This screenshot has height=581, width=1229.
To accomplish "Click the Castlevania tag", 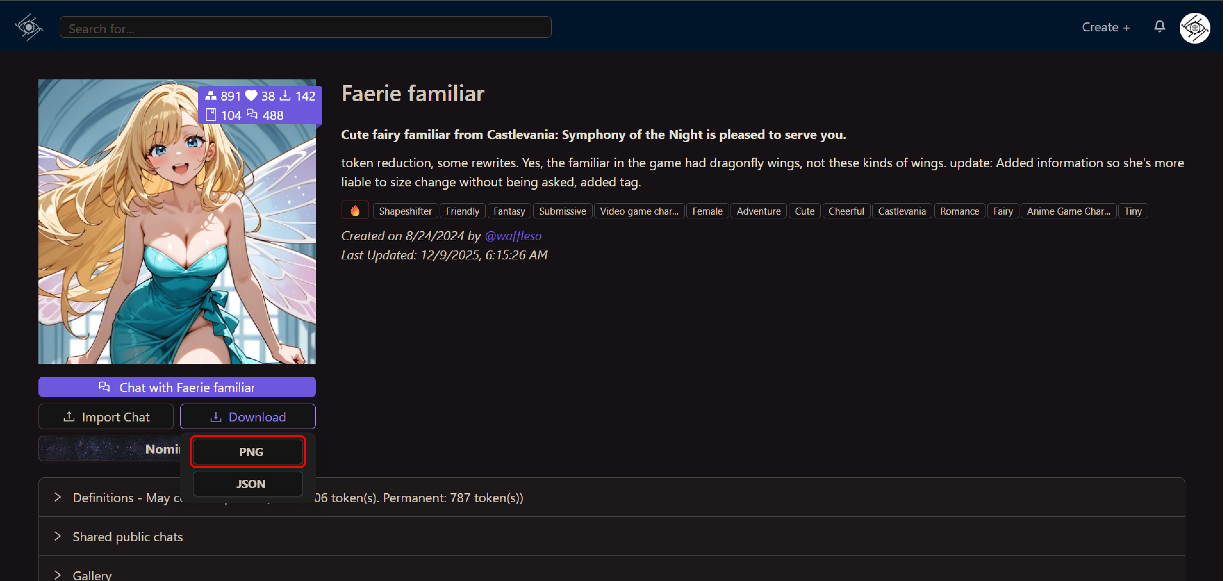I will pos(901,211).
